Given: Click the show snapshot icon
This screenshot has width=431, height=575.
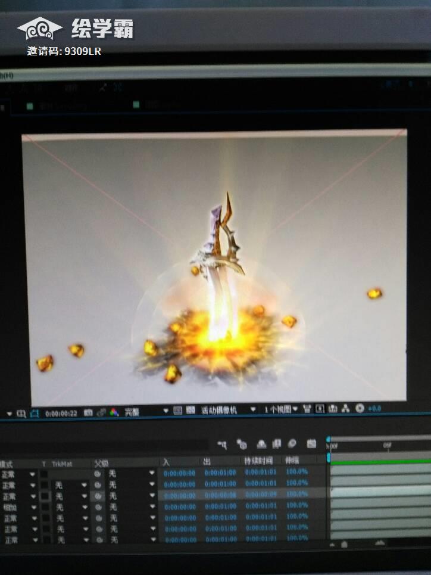Looking at the screenshot, I should [x=102, y=413].
